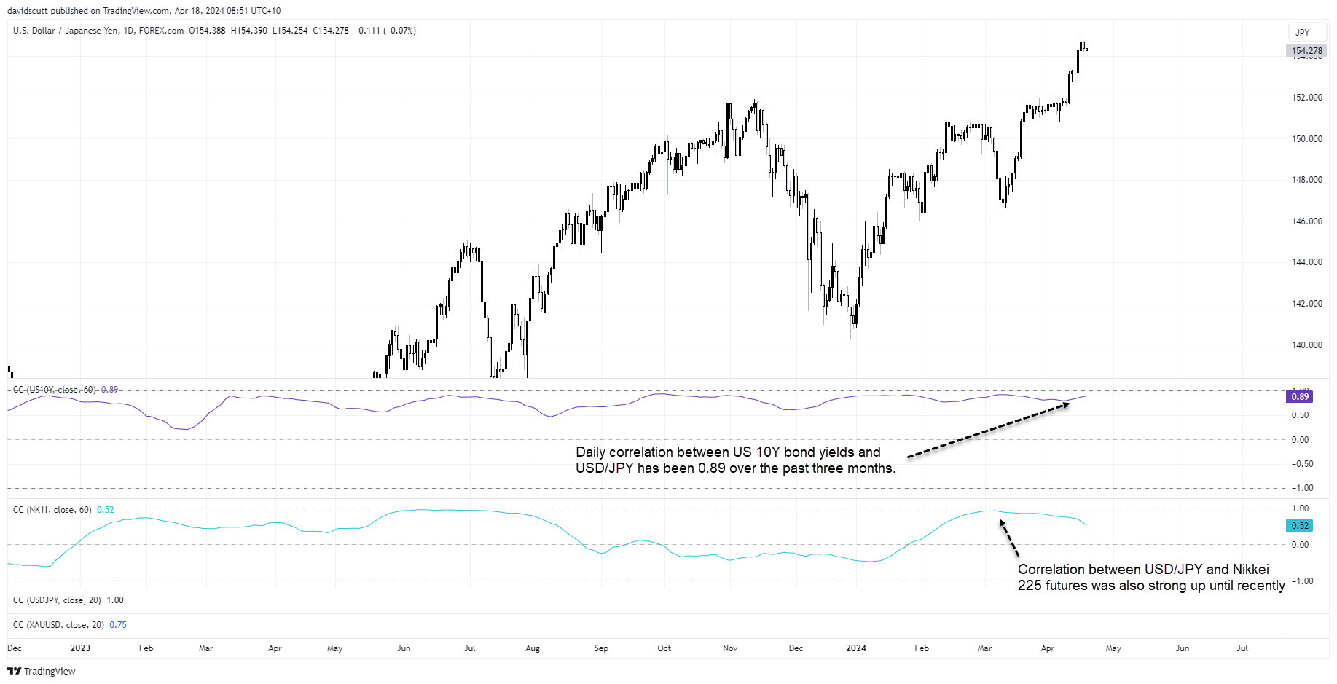Viewport: 1337px width, 684px height.
Task: Click the 146.000 price axis label
Action: point(1307,221)
